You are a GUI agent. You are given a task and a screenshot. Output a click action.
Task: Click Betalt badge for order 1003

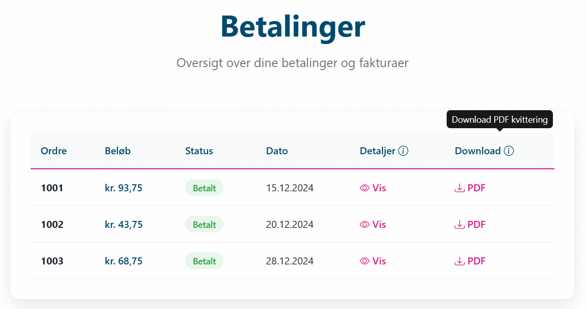pyautogui.click(x=205, y=261)
